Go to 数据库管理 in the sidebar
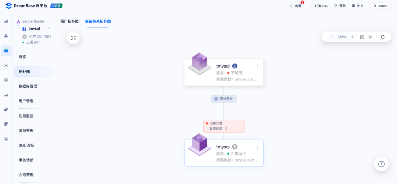The image size is (397, 184). click(28, 86)
